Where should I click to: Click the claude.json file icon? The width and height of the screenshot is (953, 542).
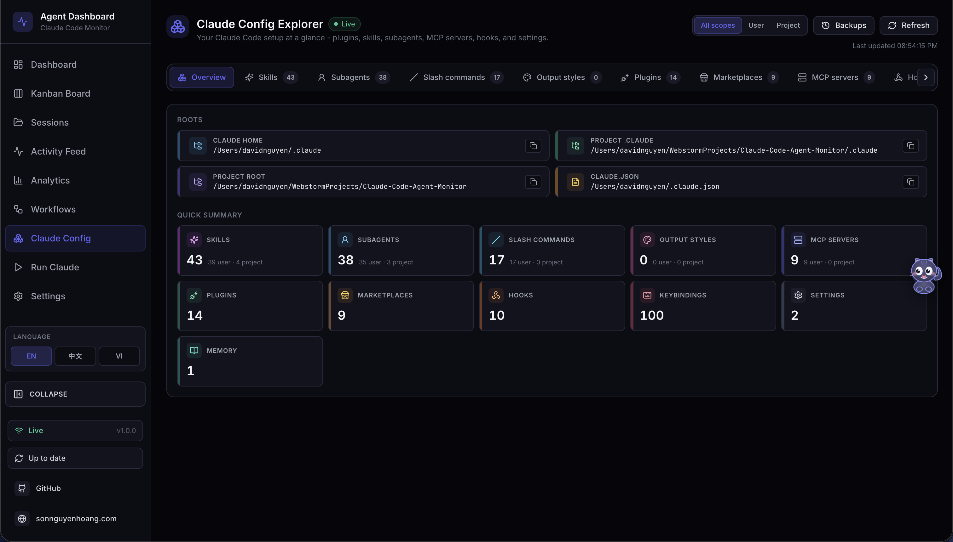(575, 182)
